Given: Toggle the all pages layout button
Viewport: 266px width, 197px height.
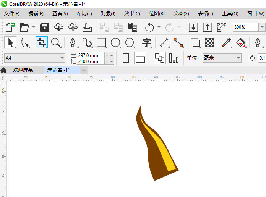Looking at the screenshot, I should 159,58.
